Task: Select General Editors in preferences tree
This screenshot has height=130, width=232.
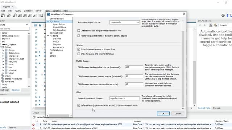Action: coord(57,19)
